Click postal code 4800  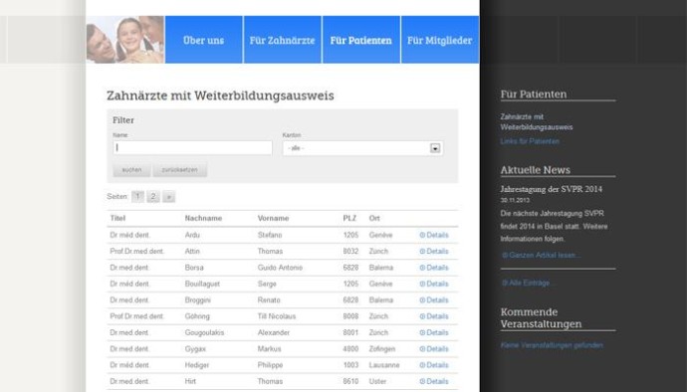tap(350, 349)
